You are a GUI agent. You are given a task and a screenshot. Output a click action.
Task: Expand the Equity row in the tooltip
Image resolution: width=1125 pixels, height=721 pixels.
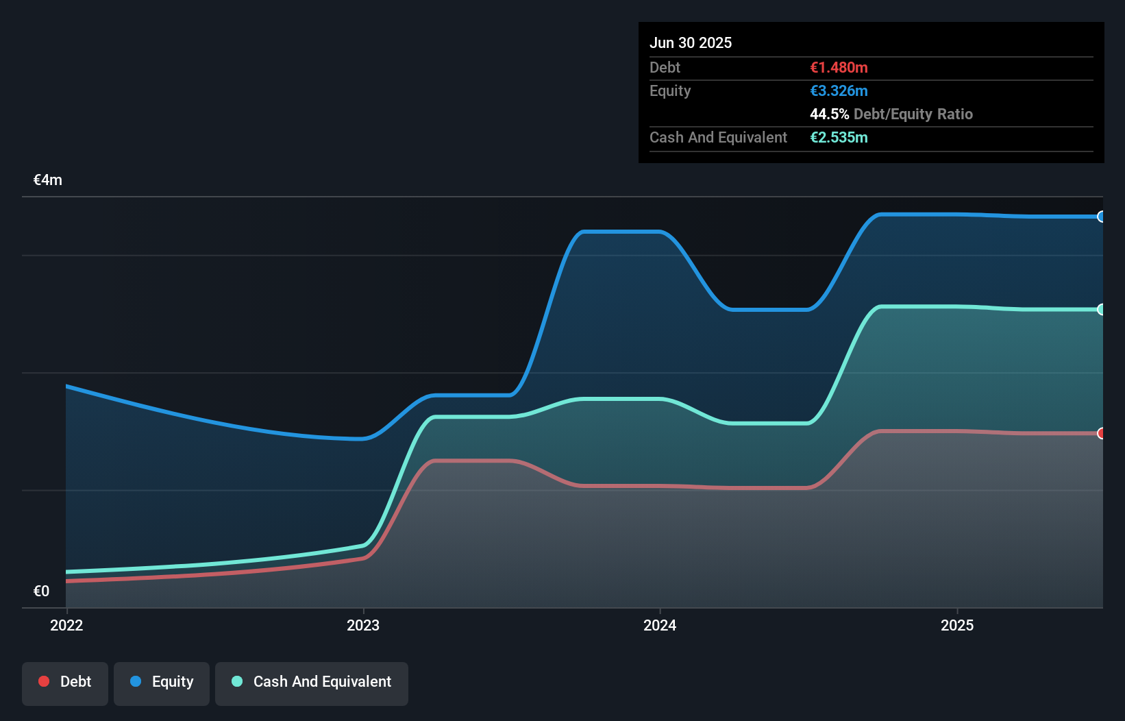[754, 90]
